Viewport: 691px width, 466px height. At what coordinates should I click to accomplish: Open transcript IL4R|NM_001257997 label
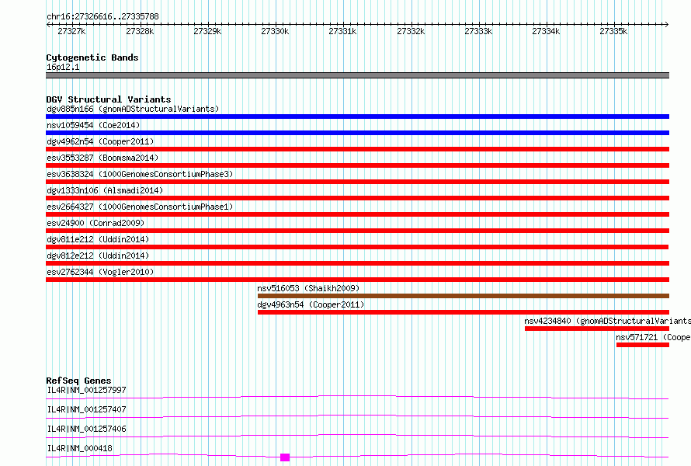pos(86,390)
